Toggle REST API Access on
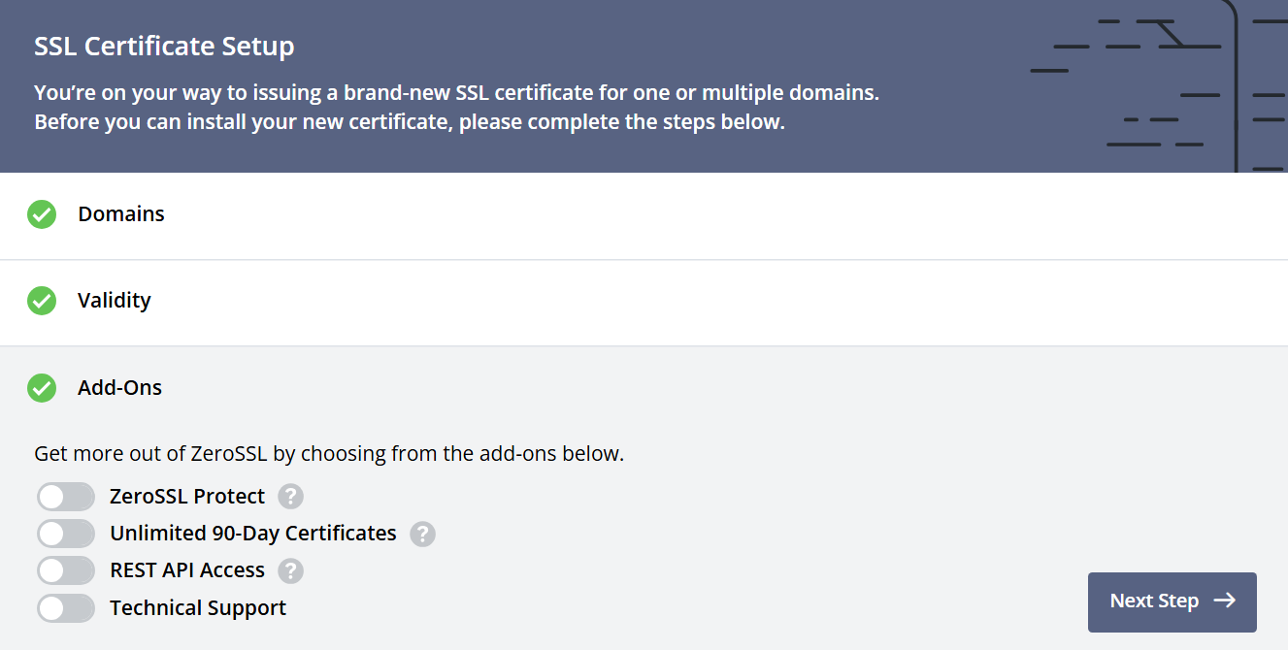Image resolution: width=1288 pixels, height=650 pixels. tap(66, 570)
